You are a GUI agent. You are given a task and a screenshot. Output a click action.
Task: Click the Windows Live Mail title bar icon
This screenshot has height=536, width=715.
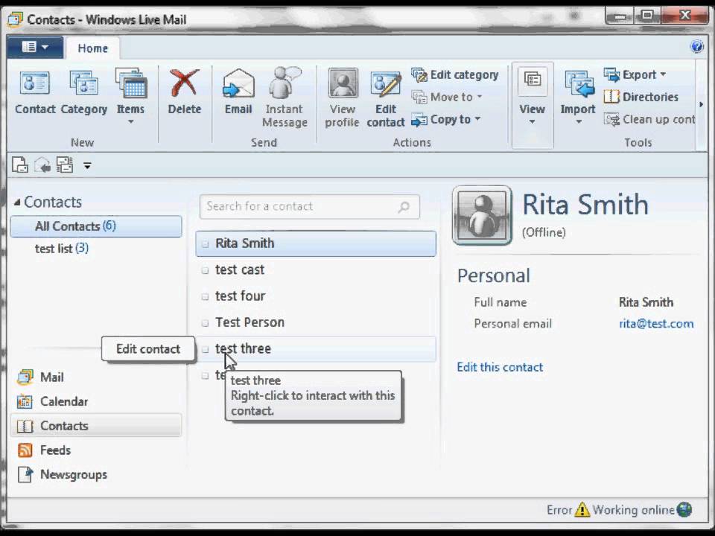16,19
